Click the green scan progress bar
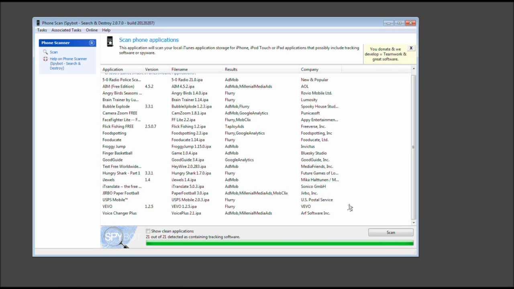Screen dimensions: 514x289 click(x=279, y=243)
